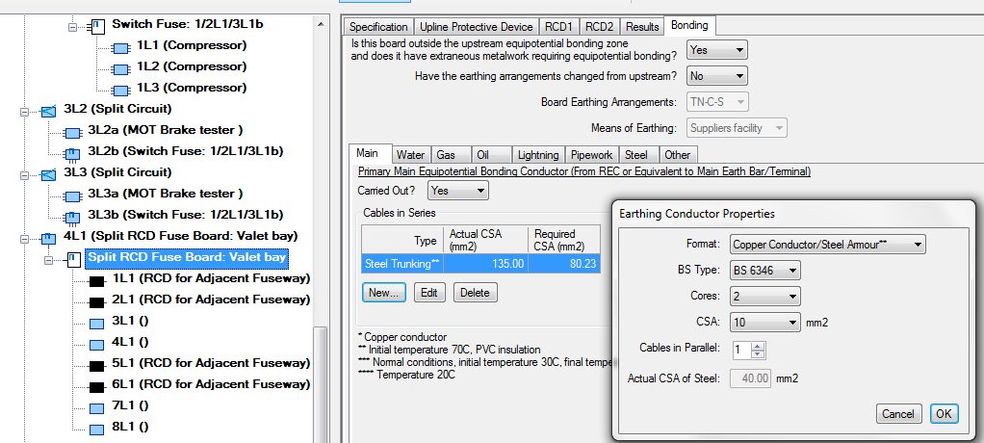
Task: Decrease Cables in Parallel with down arrow
Action: (x=758, y=353)
